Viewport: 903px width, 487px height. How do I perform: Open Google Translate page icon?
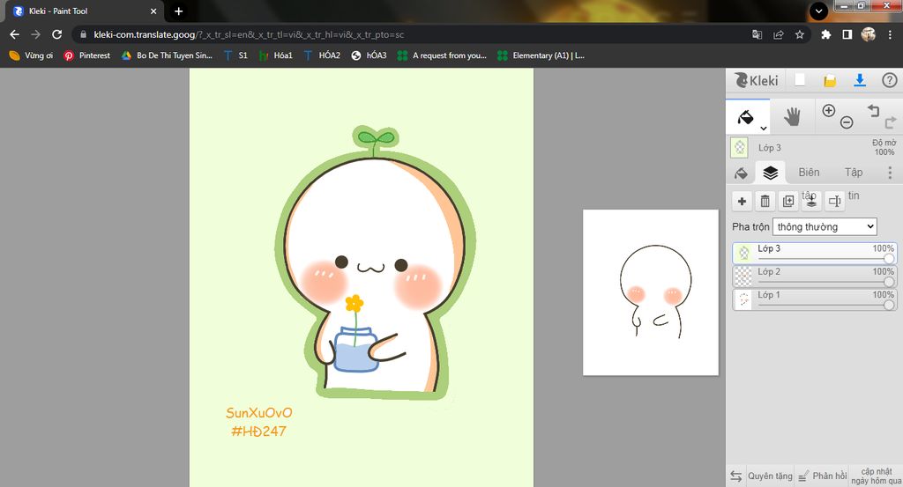757,34
